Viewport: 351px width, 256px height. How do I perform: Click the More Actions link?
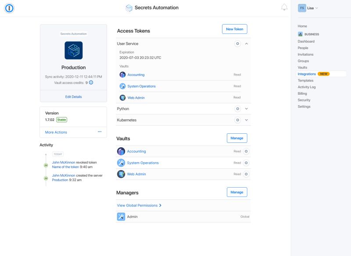pos(56,132)
